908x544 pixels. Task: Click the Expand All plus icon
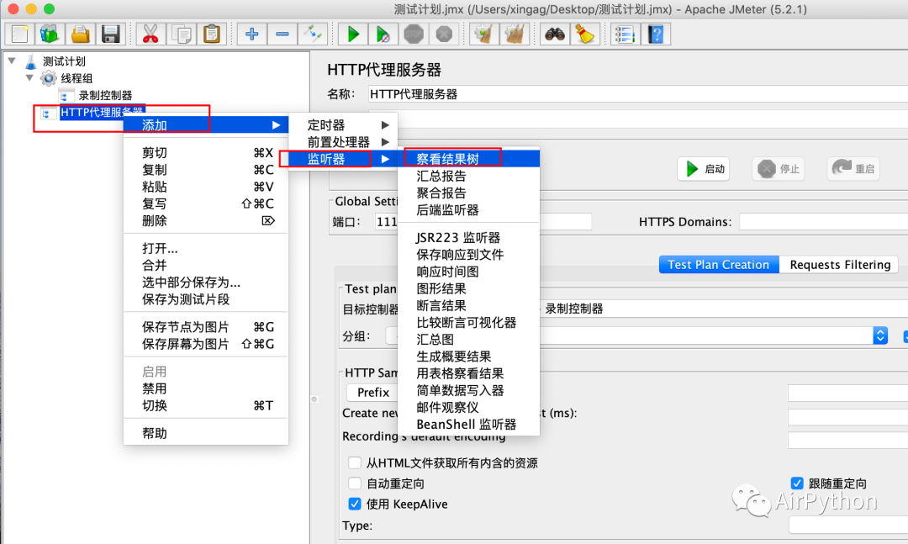click(x=252, y=34)
